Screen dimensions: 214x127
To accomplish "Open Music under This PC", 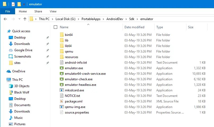I will [x=16, y=117].
